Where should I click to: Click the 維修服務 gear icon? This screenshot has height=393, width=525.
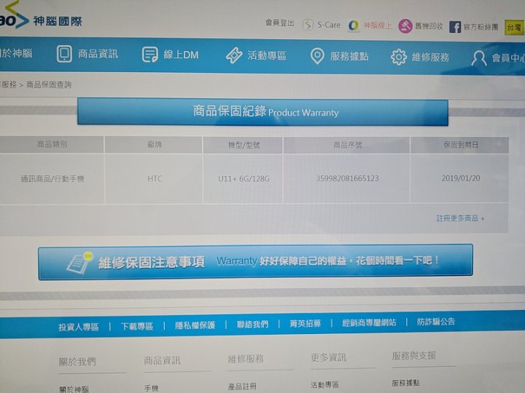[398, 57]
